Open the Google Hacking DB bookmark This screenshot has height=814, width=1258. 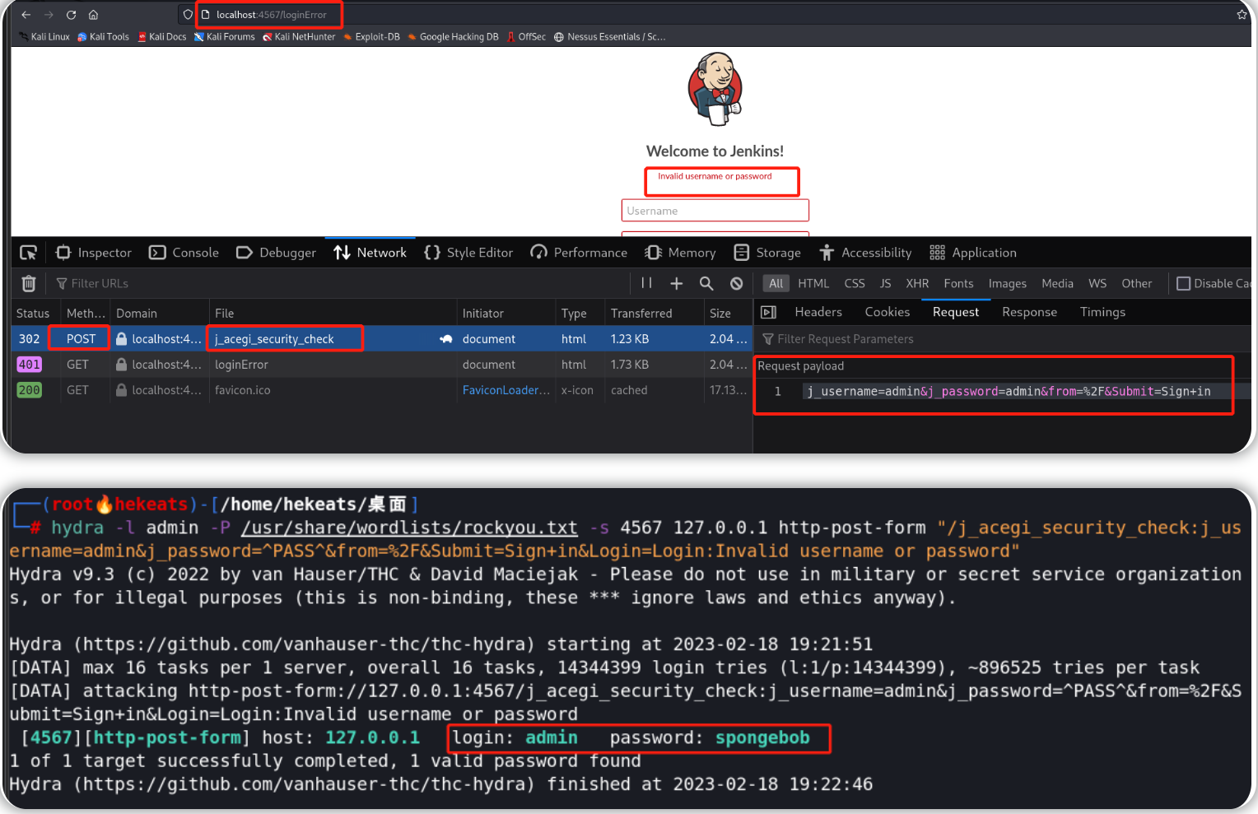453,37
